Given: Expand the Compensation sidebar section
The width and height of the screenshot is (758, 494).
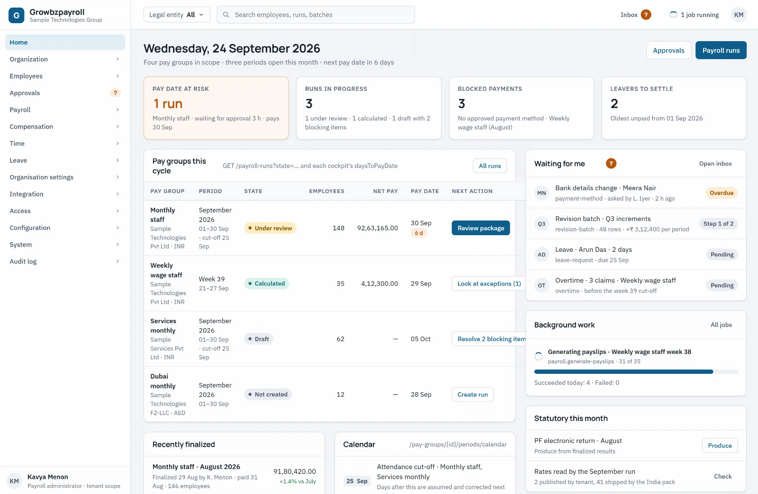Looking at the screenshot, I should (65, 127).
